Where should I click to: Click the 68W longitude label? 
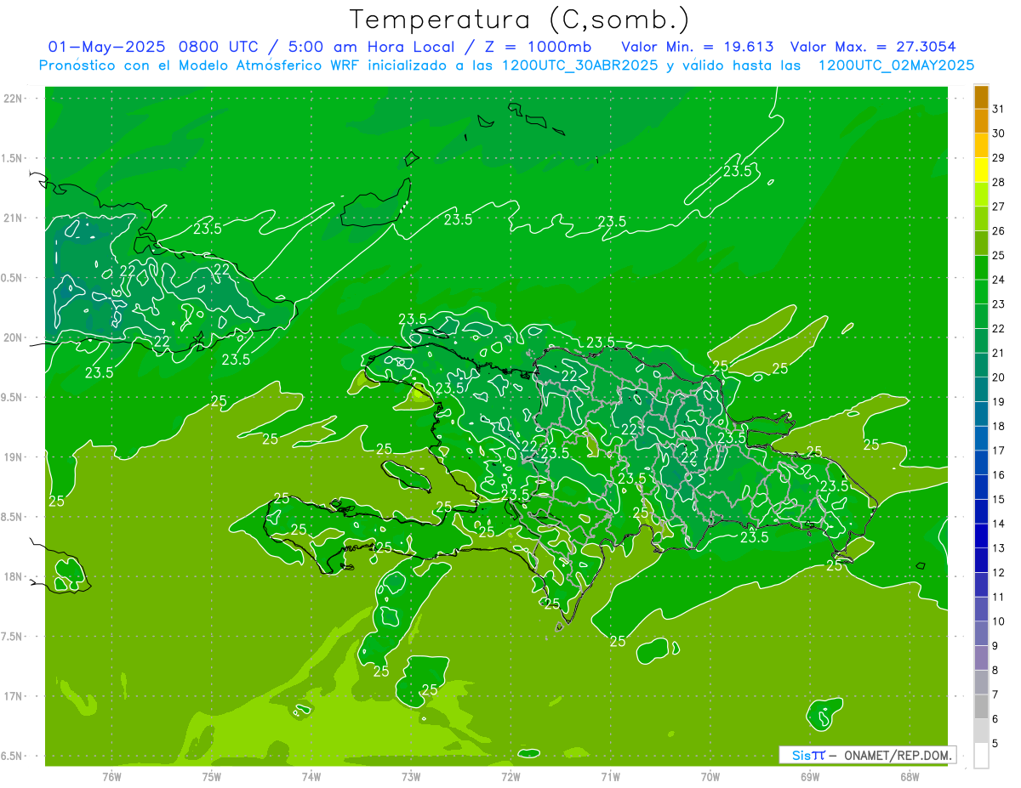click(x=910, y=776)
